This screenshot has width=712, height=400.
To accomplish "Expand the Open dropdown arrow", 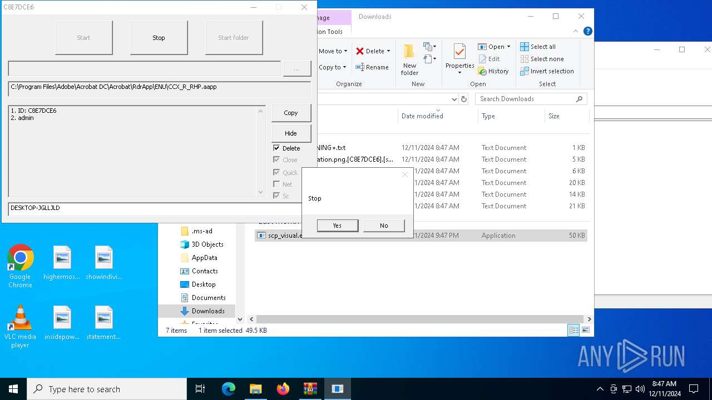I will [508, 47].
